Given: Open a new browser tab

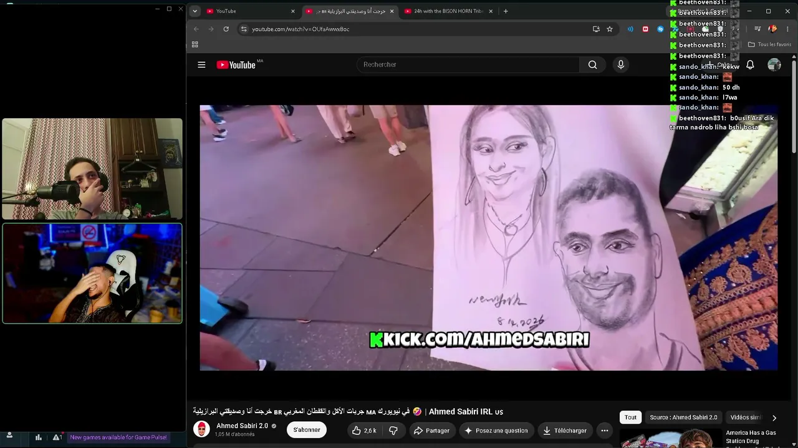Looking at the screenshot, I should point(506,11).
